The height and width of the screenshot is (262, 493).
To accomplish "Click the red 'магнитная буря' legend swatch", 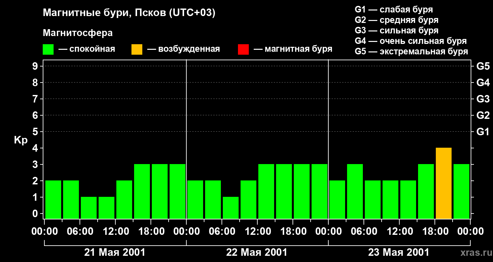I will coord(243,49).
